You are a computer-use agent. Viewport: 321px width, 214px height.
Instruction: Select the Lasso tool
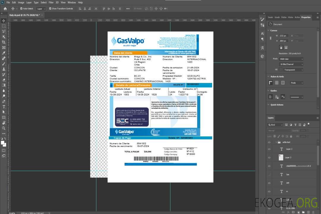coord(4,31)
